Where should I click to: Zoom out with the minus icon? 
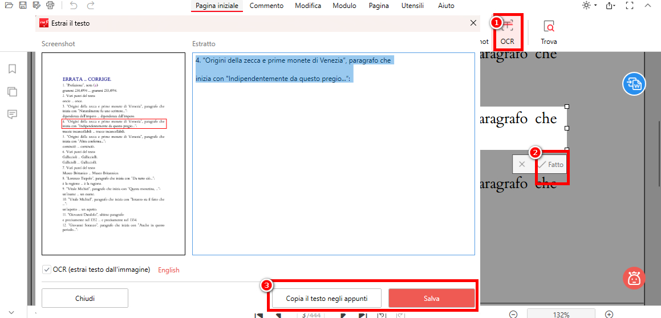513,314
